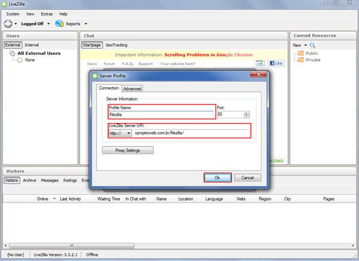Click the LiveZilla app icon in title bar
Viewport: 359px width, 261px height.
click(x=4, y=4)
